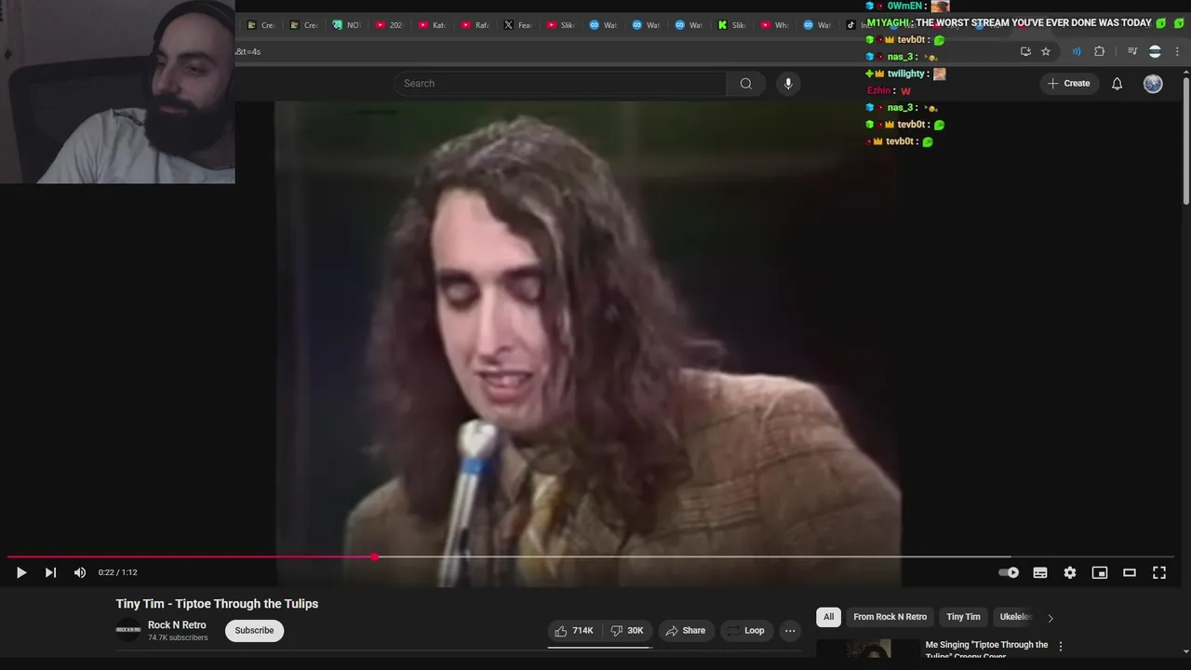This screenshot has height=670, width=1191.
Task: Open Me Singing Tiptoe Through the Tulips title
Action: 986,650
